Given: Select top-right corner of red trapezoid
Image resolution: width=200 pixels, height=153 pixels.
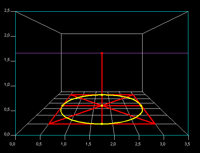Looking at the screenshot, I should (x=133, y=95).
